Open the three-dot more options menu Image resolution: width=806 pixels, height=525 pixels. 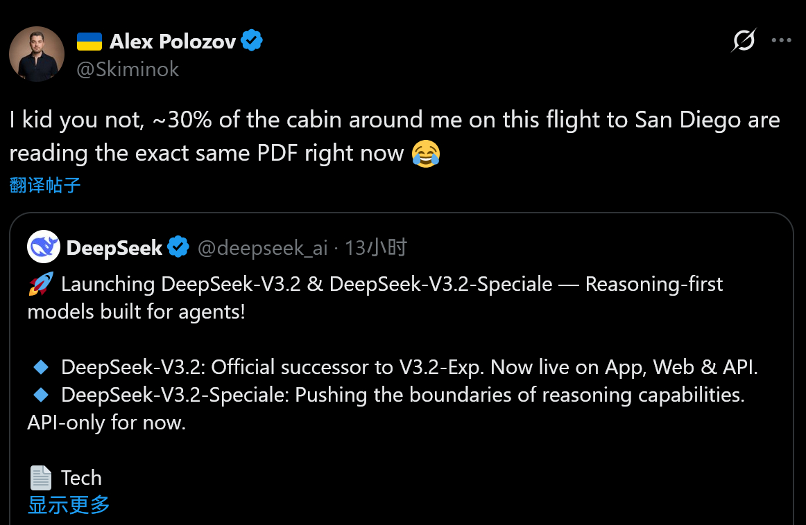coord(781,41)
